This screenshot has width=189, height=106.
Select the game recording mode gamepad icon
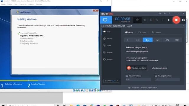(167, 40)
